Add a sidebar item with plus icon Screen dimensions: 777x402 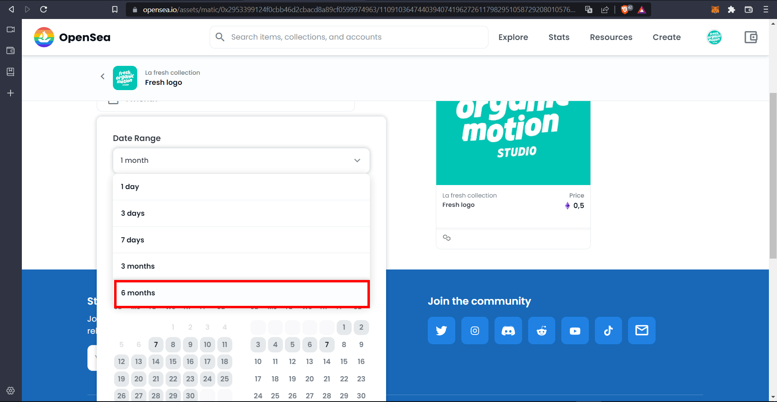11,93
